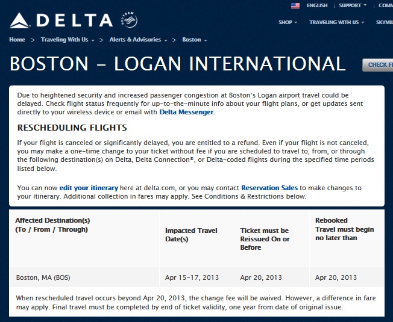Viewport: 393px width, 322px height.
Task: Click the Rescheduling Flights heading
Action: (72, 128)
